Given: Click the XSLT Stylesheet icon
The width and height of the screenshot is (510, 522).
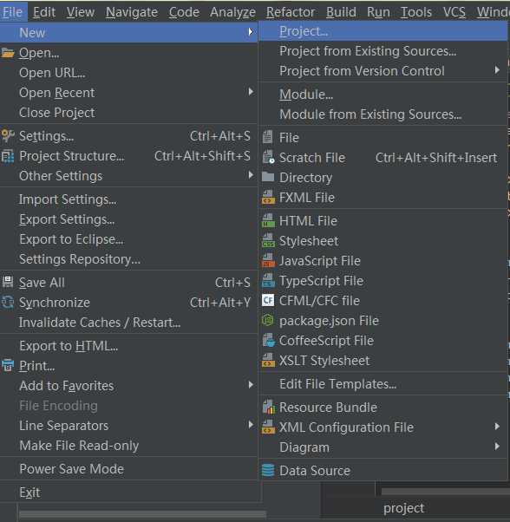Looking at the screenshot, I should tap(268, 360).
